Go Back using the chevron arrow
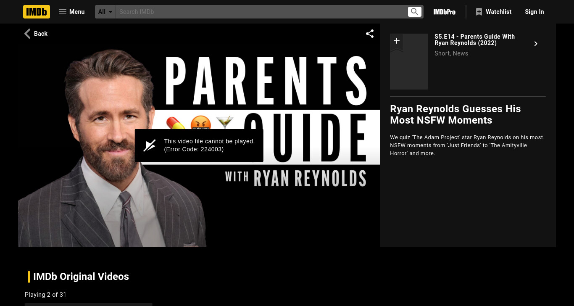Image resolution: width=574 pixels, height=306 pixels. [x=36, y=34]
